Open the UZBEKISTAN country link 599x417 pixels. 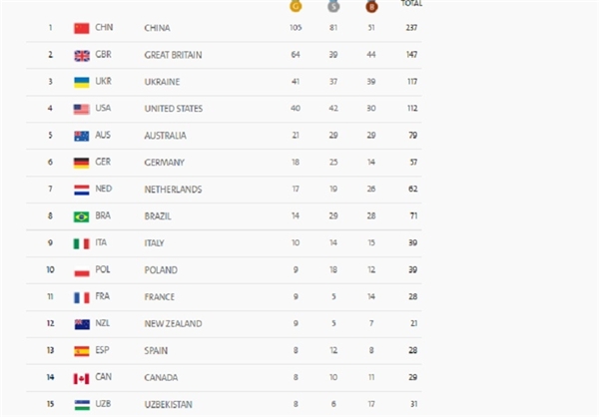coord(168,404)
